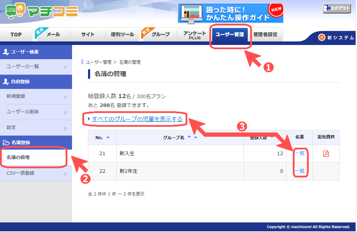357x232 pixels.
Task: Open 一覧 link for 新2年生
Action: (x=300, y=171)
